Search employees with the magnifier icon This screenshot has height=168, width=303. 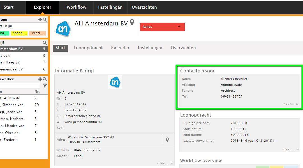pyautogui.click(x=45, y=79)
